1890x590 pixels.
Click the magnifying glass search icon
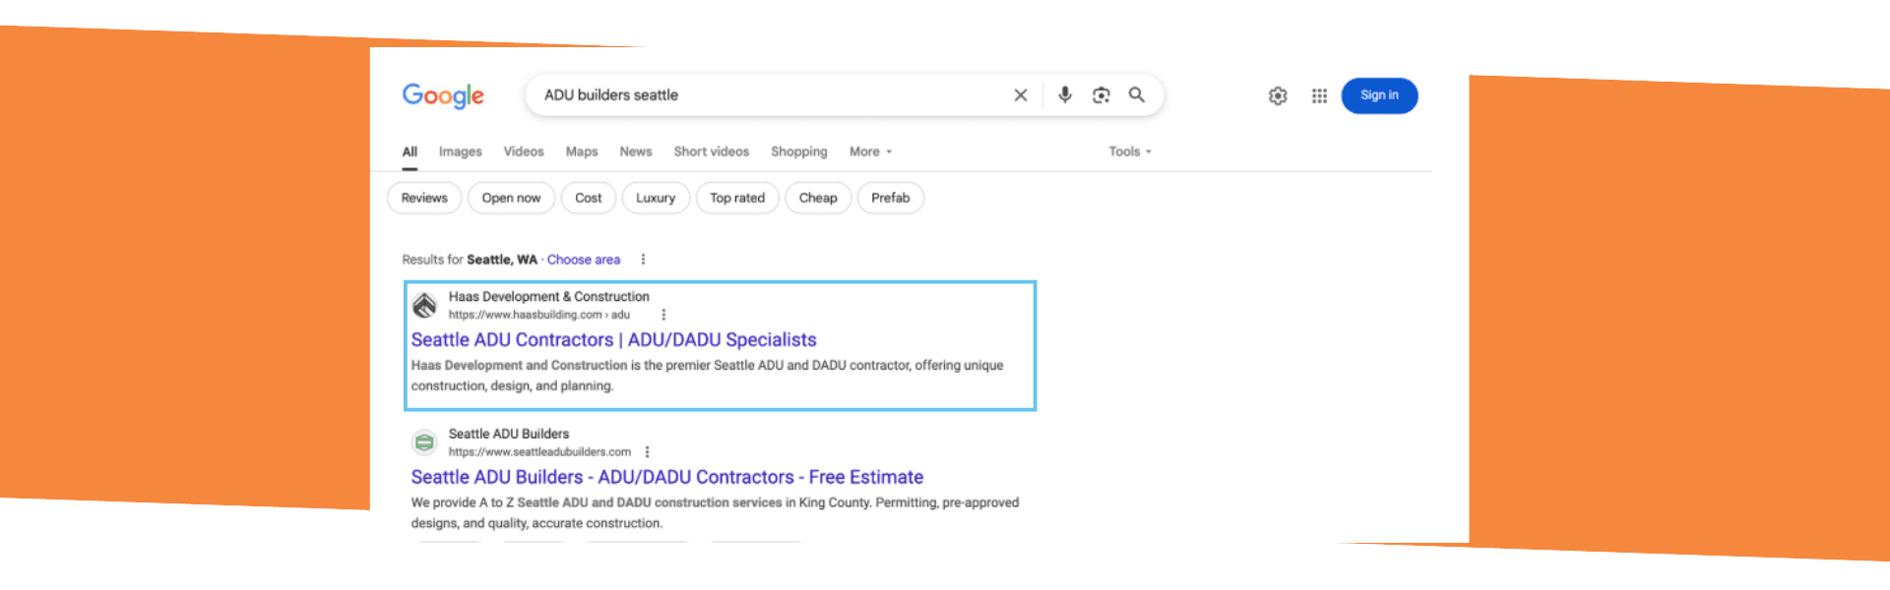[1137, 95]
